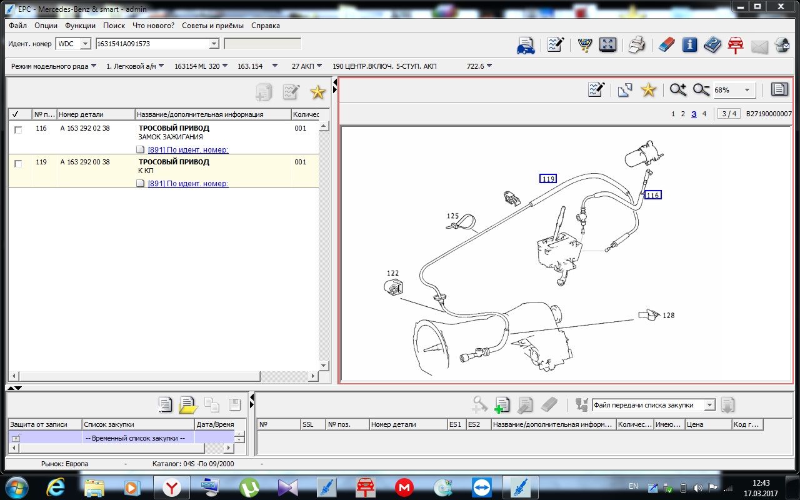Click the eraser icon in top toolbar

667,45
